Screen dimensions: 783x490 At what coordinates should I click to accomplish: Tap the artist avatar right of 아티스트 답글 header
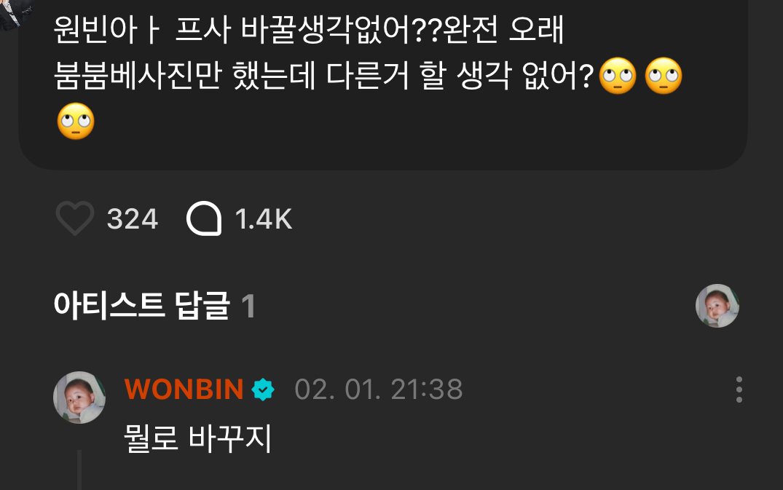click(717, 306)
